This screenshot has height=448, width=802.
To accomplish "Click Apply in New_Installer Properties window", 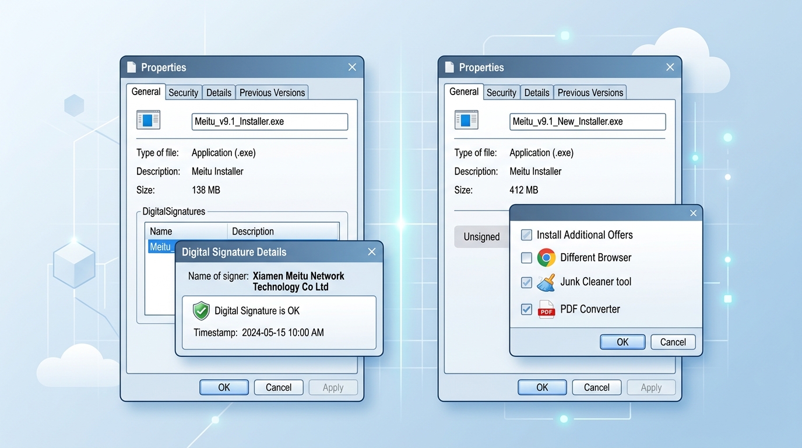I will coord(651,387).
